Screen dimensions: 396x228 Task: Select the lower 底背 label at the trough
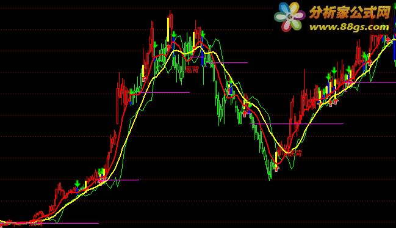pyautogui.click(x=295, y=153)
